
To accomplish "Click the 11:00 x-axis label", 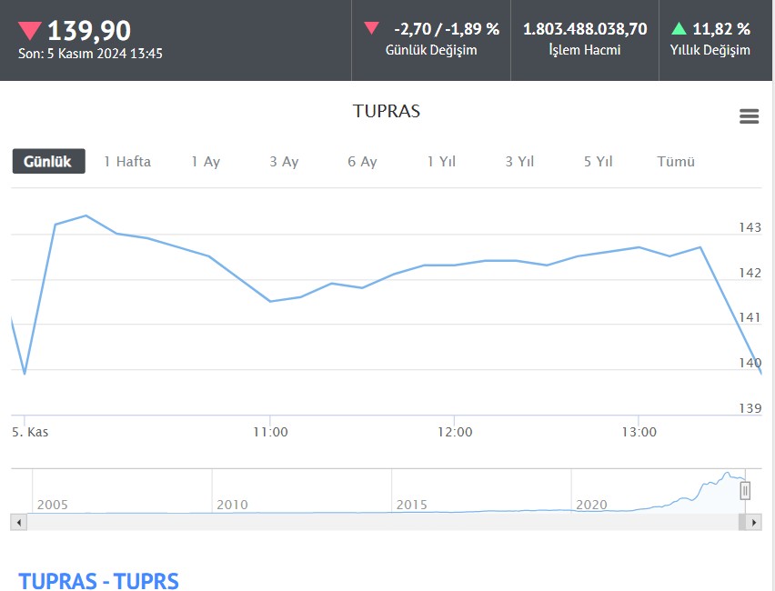I will pyautogui.click(x=270, y=433).
